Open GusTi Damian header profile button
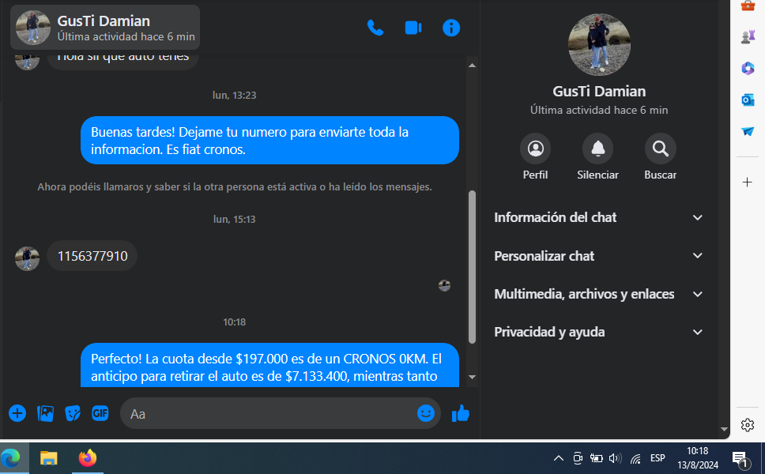Screen dimensions: 765x474 (105, 28)
